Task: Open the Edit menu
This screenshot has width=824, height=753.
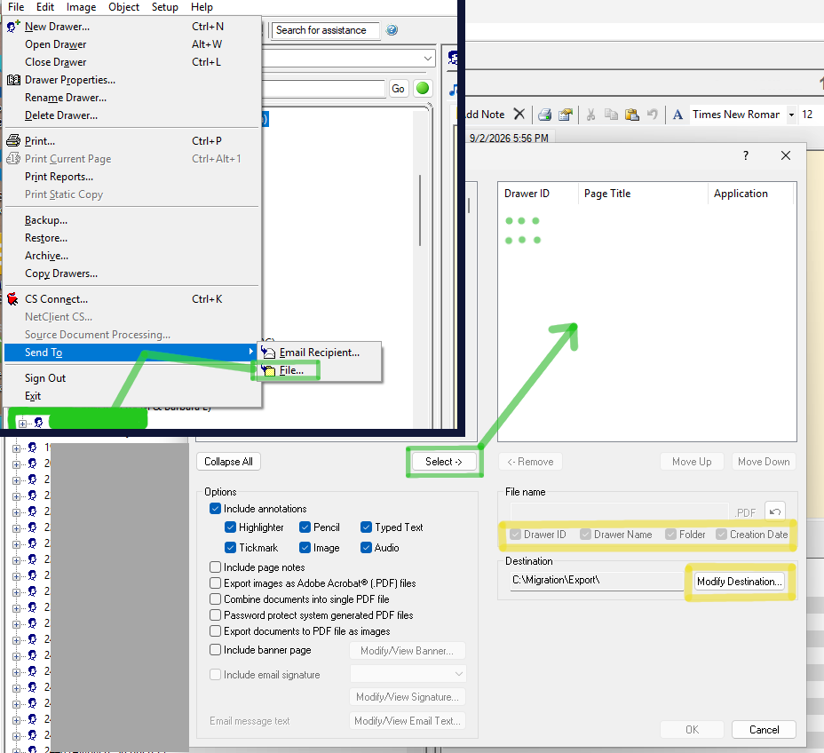Action: coord(45,7)
